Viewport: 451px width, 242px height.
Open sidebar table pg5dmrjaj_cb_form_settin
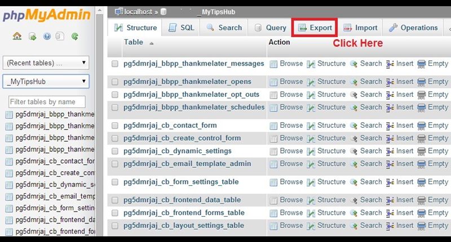55,208
